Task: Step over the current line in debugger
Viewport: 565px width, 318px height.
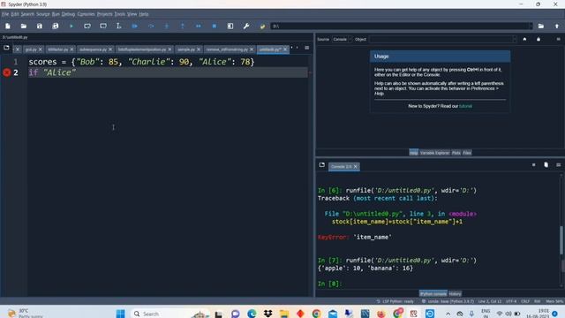Action: click(x=151, y=26)
